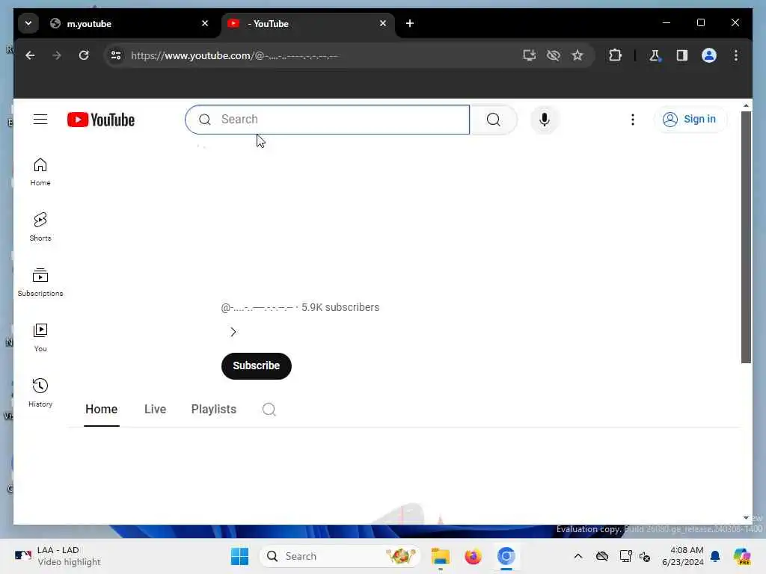Switch to the m.youtube browser tab
This screenshot has width=766, height=574.
[129, 23]
